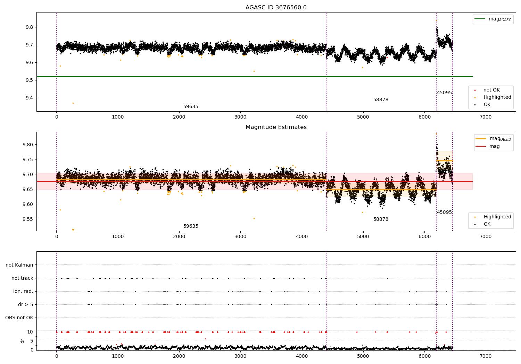Click '45095' in the Magnitude Estimates plot
This screenshot has height=364, width=521.
(x=444, y=213)
